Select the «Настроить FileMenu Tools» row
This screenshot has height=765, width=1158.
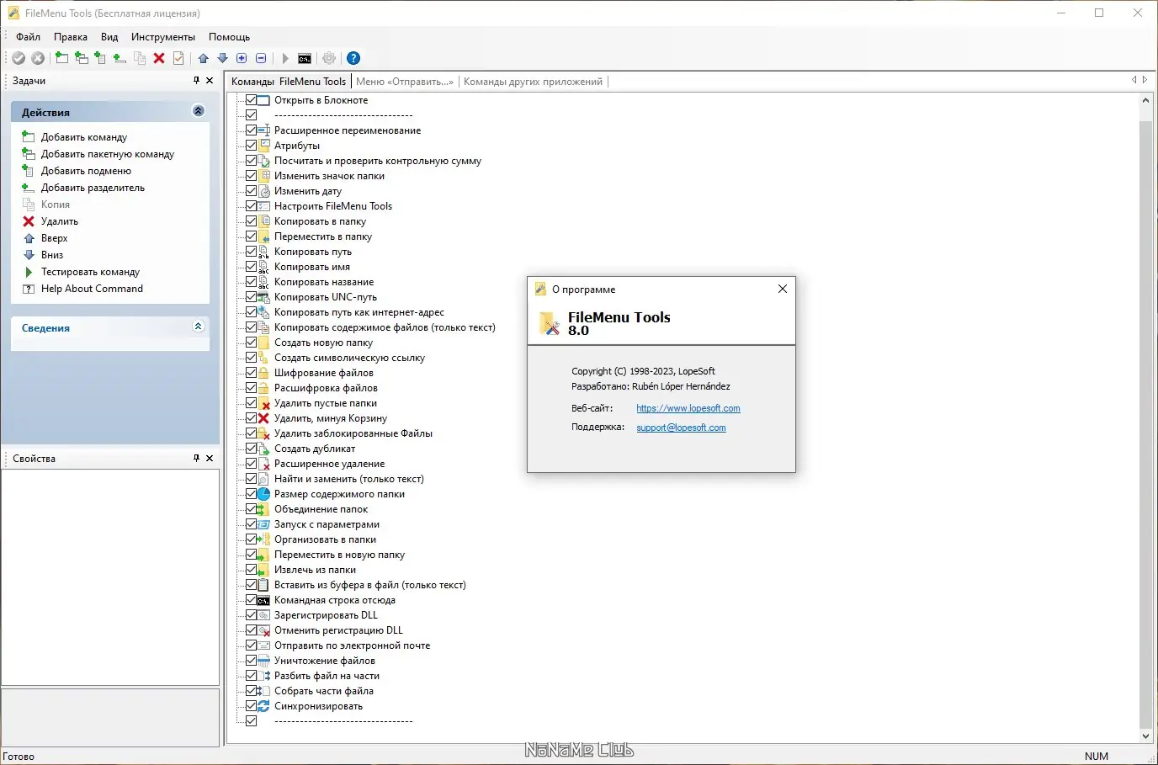tap(333, 206)
